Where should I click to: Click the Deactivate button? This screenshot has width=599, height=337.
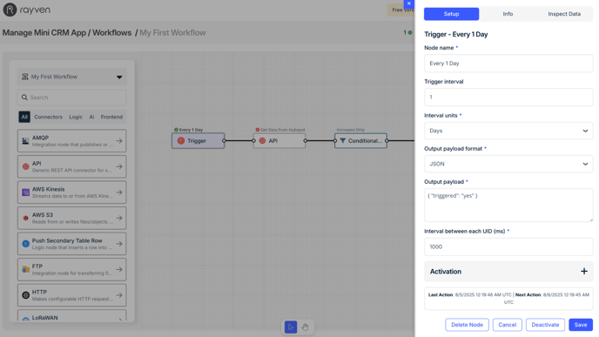(545, 325)
